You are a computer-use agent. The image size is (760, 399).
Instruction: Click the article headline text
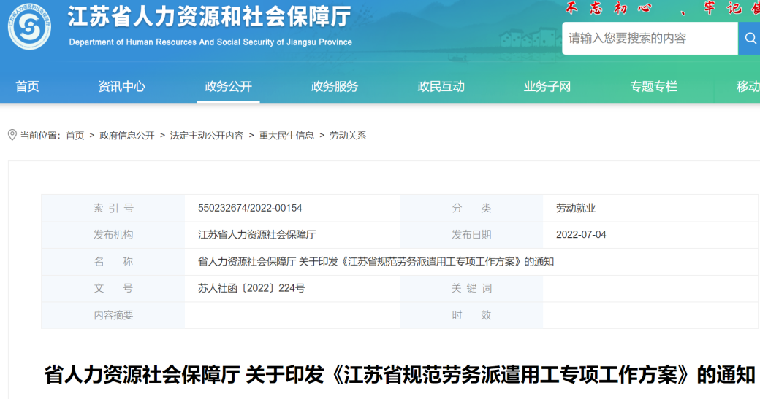399,375
